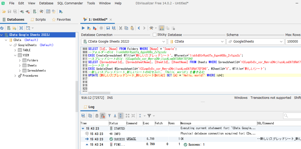
Task: Click the blue Execute play button
Action: tap(83, 28)
